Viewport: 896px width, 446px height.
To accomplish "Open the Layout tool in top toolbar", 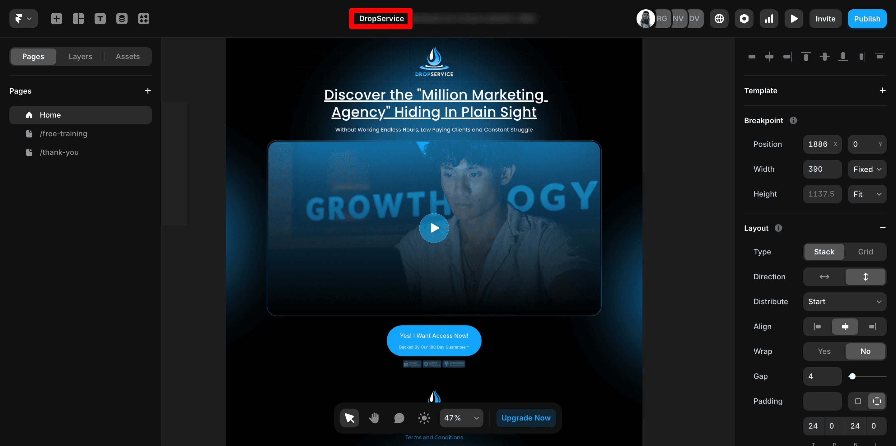I will click(78, 19).
